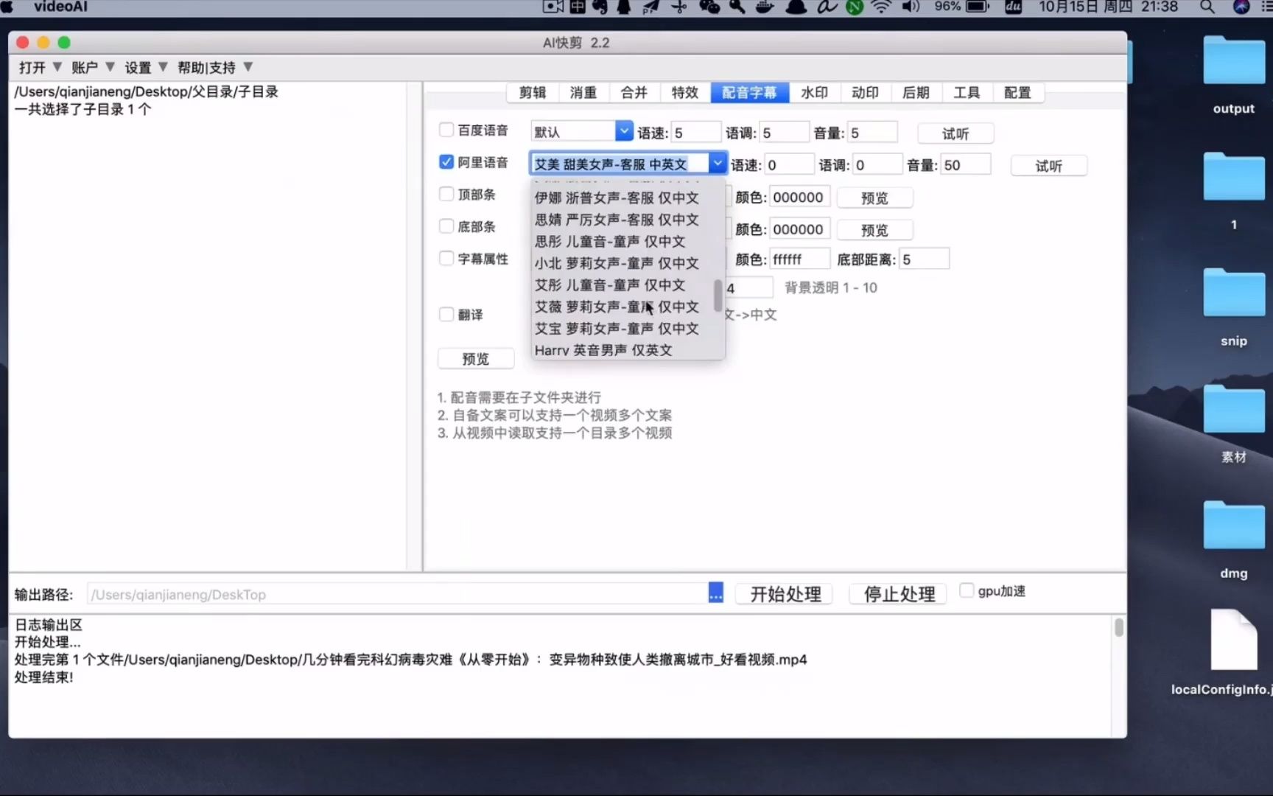The height and width of the screenshot is (796, 1273).
Task: Click the WeChat icon in the menu bar
Action: tap(709, 7)
